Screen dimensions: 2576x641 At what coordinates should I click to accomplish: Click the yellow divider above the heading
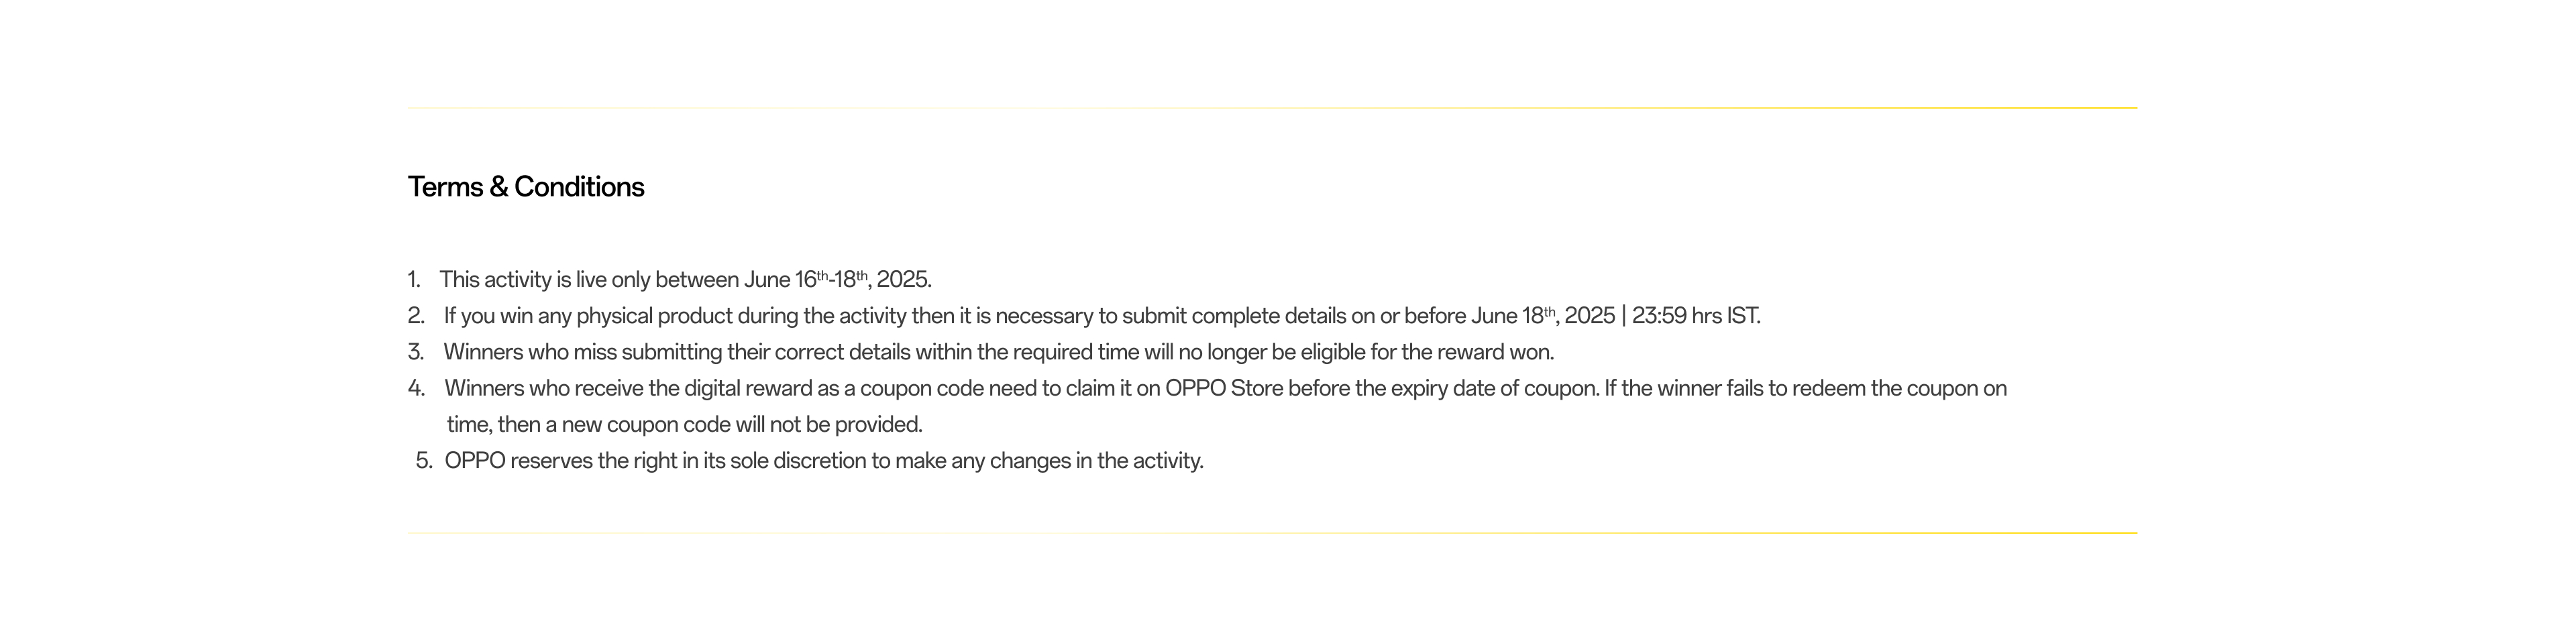coord(1272,108)
